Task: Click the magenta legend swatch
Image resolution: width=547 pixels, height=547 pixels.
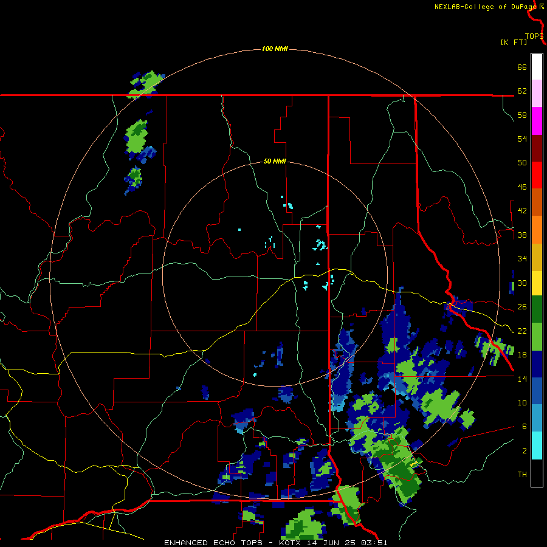Action: click(x=537, y=121)
